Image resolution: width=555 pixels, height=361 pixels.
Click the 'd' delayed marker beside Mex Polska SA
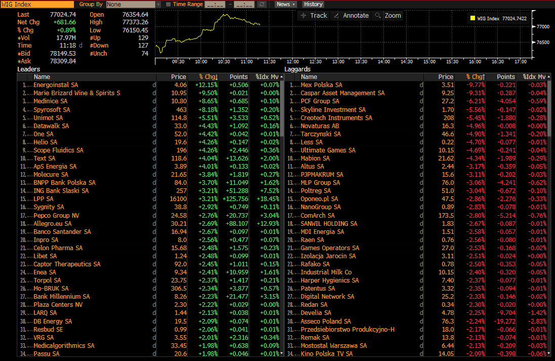(421, 85)
